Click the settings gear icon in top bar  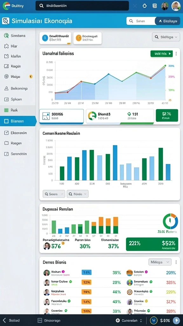pos(145,6)
